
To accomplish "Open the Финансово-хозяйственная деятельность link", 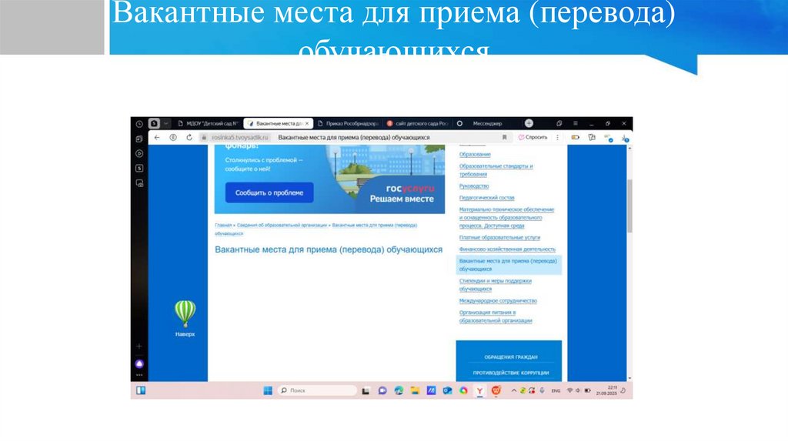I will [507, 249].
